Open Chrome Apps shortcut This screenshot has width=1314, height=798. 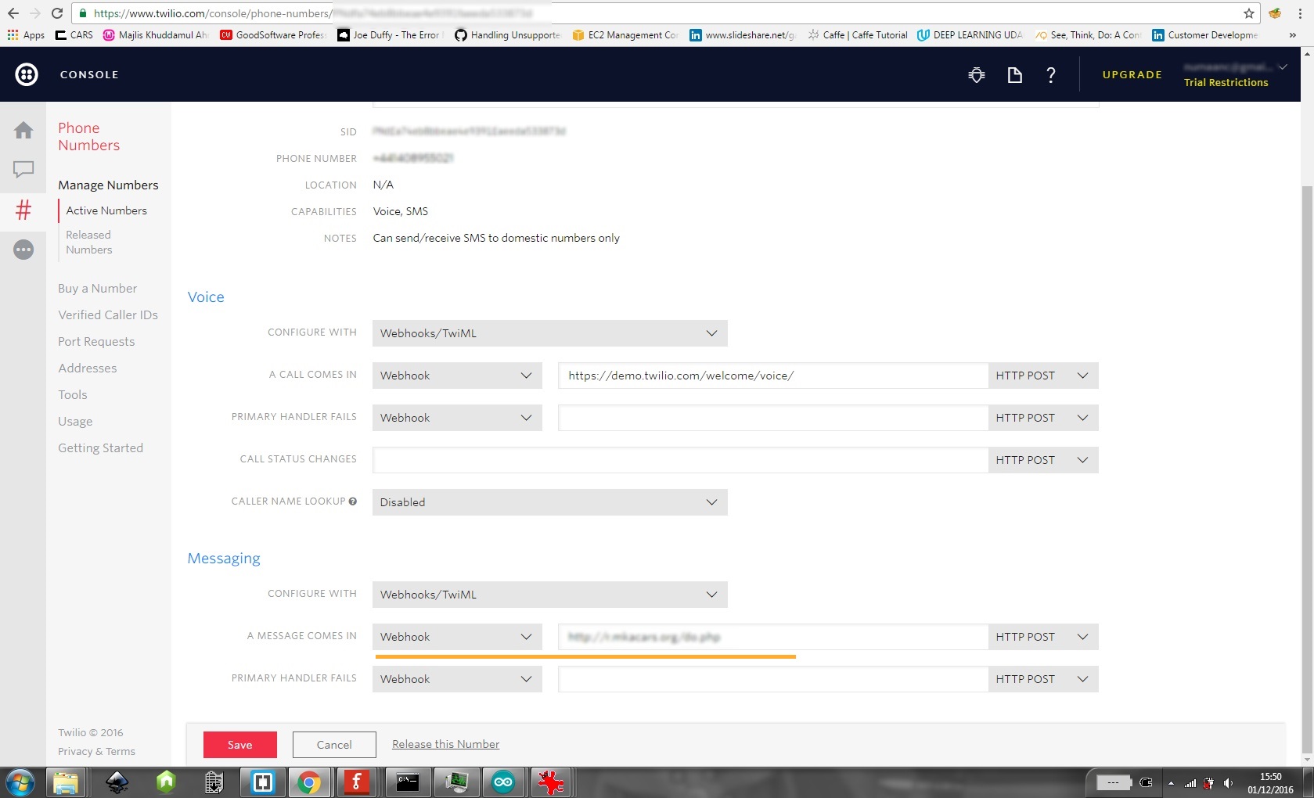26,35
